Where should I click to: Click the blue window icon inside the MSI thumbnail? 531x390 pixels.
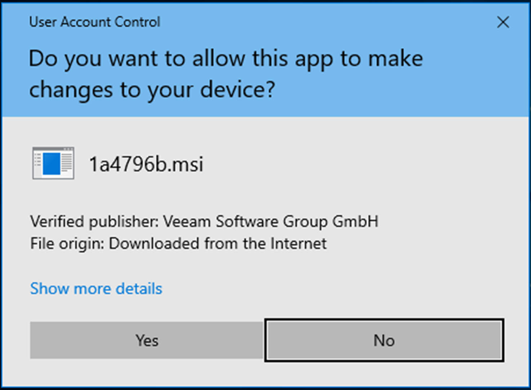point(52,164)
